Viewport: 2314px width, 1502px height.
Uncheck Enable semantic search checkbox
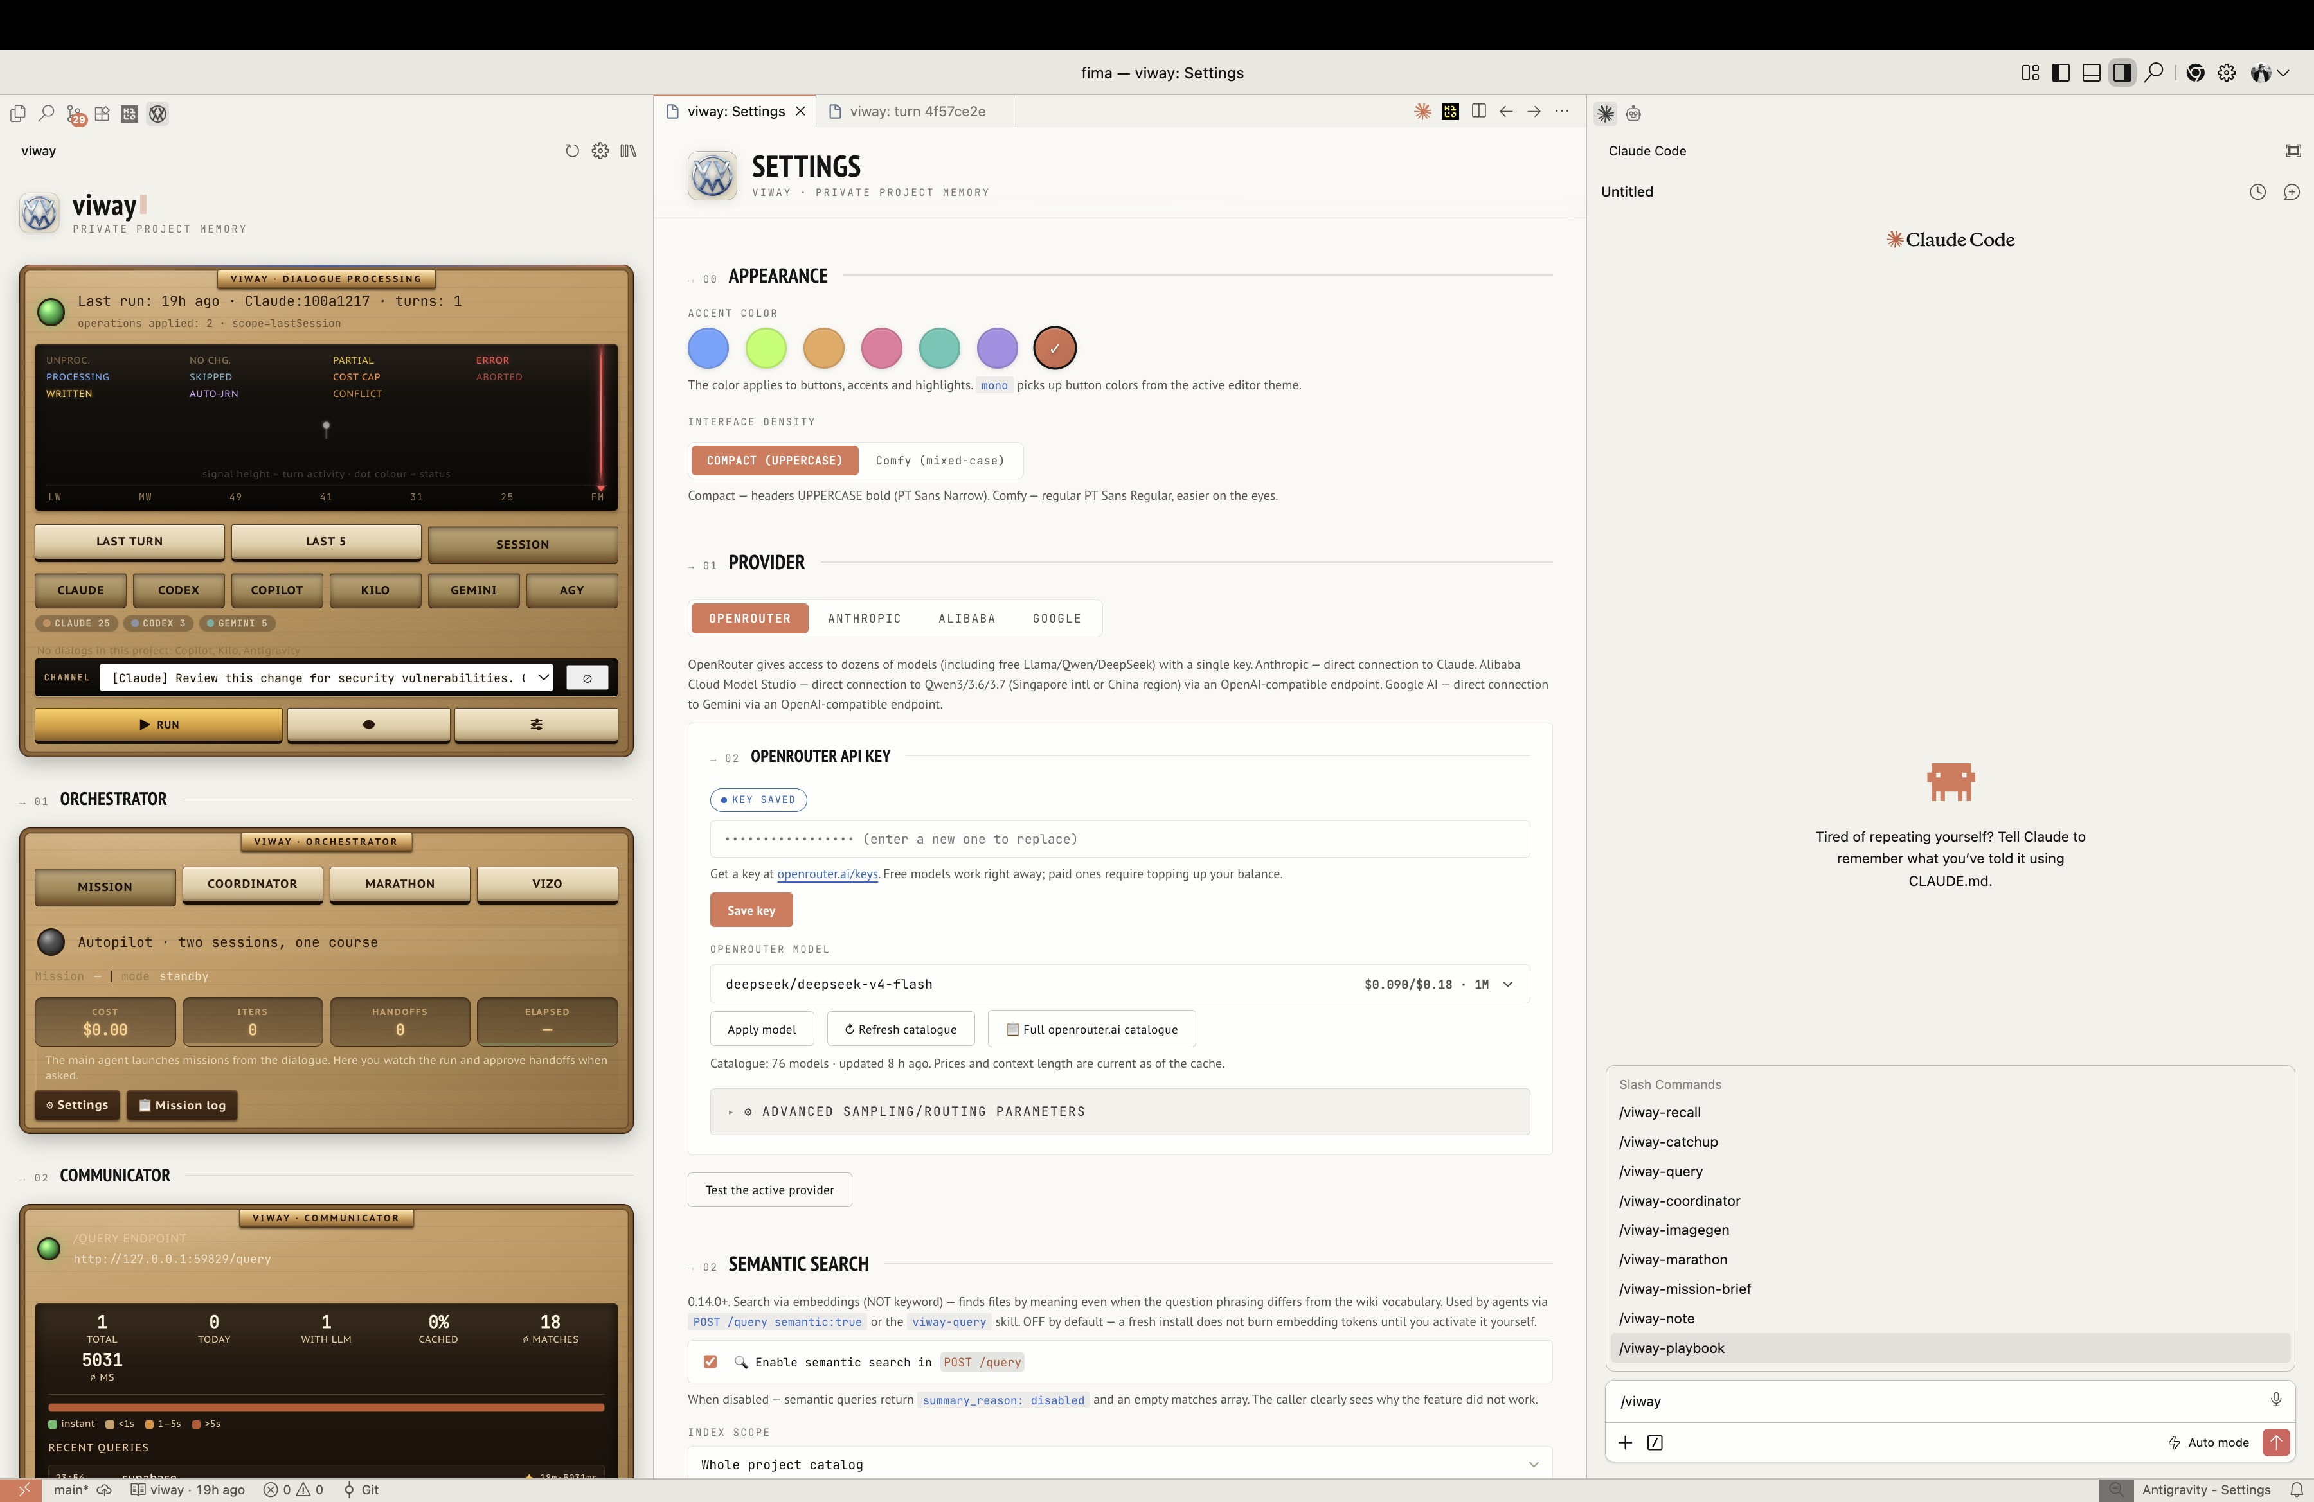711,1362
